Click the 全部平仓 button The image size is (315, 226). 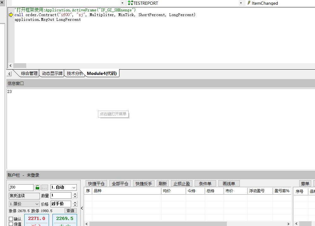pyautogui.click(x=120, y=184)
